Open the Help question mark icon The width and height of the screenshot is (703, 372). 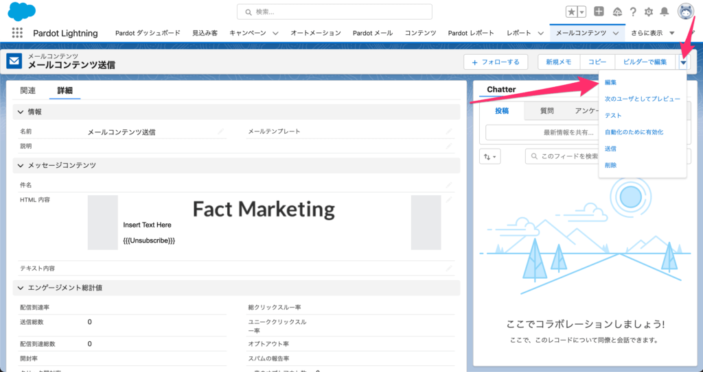click(x=633, y=12)
